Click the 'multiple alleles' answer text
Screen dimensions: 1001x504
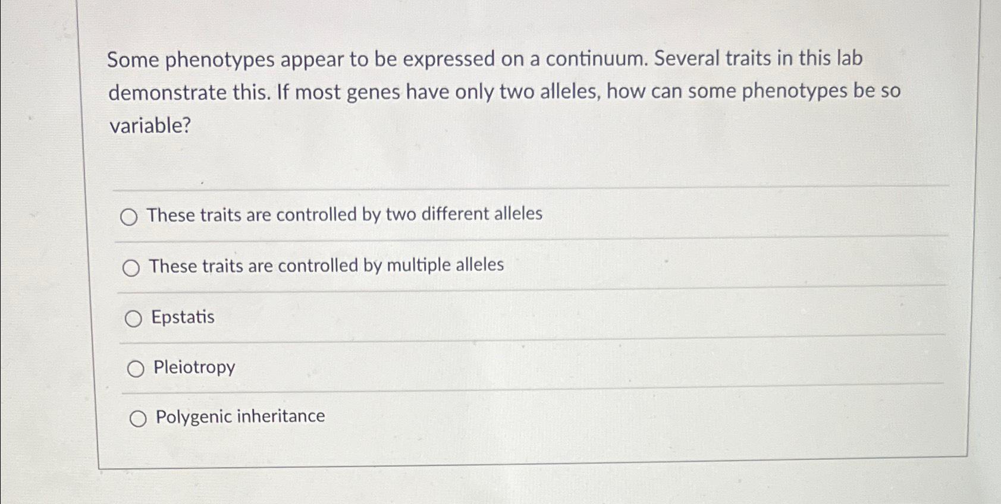click(x=327, y=266)
